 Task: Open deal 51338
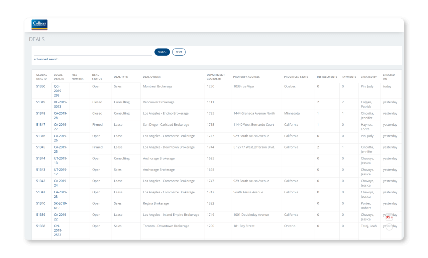(41, 226)
